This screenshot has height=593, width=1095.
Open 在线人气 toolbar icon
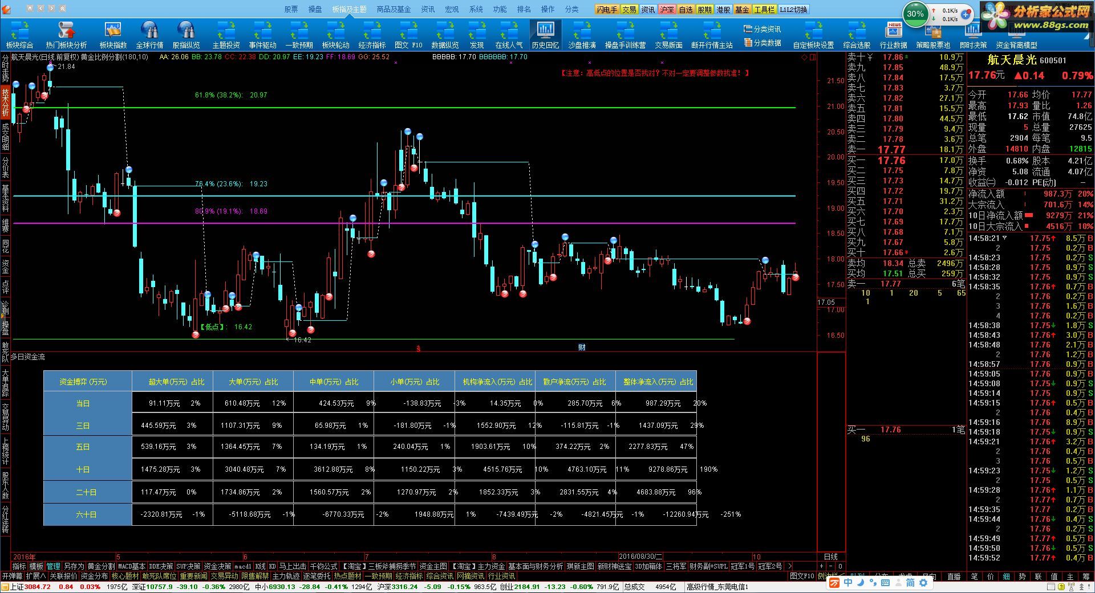click(x=509, y=35)
